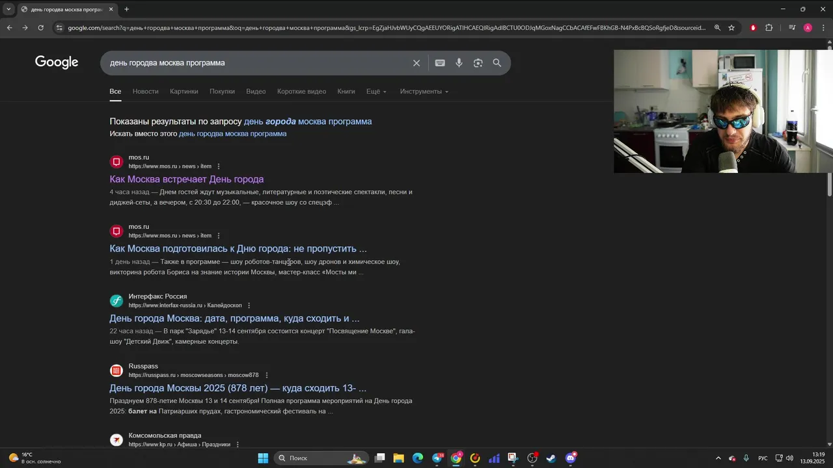View site information icon in address bar
The height and width of the screenshot is (468, 833).
pos(59,28)
